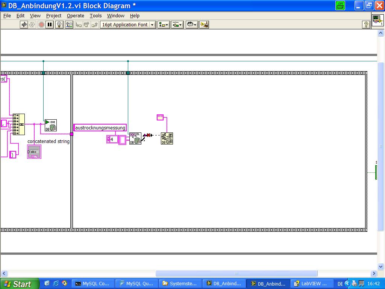
Task: Select the DB Select Data VI node
Action: pyautogui.click(x=135, y=138)
